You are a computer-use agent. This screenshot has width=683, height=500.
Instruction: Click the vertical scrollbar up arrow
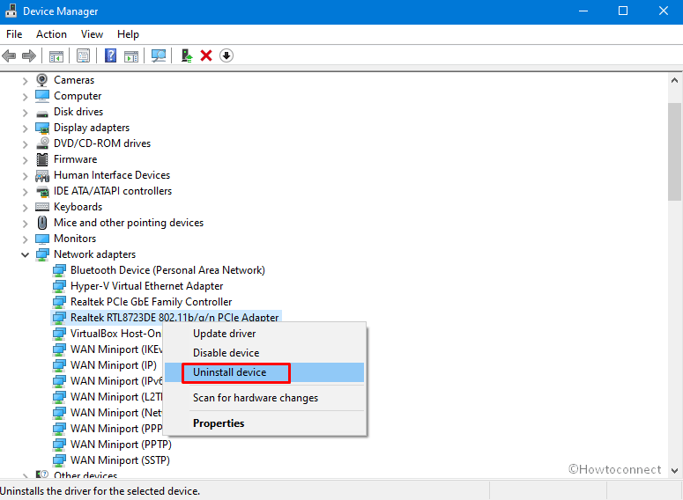pyautogui.click(x=674, y=80)
